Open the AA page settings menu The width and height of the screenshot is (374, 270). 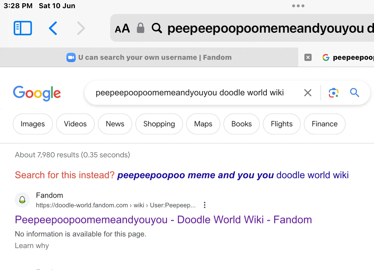[122, 28]
